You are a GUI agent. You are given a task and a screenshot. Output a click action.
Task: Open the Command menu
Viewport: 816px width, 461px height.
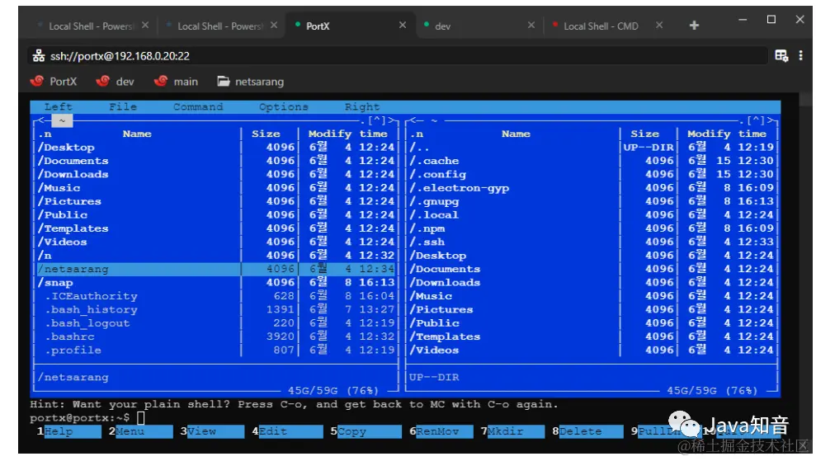click(x=198, y=106)
